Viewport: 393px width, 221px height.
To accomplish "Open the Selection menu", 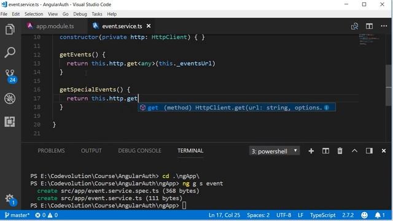I will click(34, 14).
